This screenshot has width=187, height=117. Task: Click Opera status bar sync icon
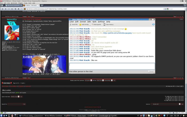(x=2, y=113)
